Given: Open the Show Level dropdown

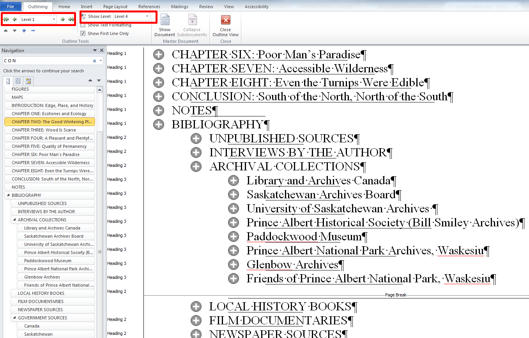Looking at the screenshot, I should pos(147,16).
